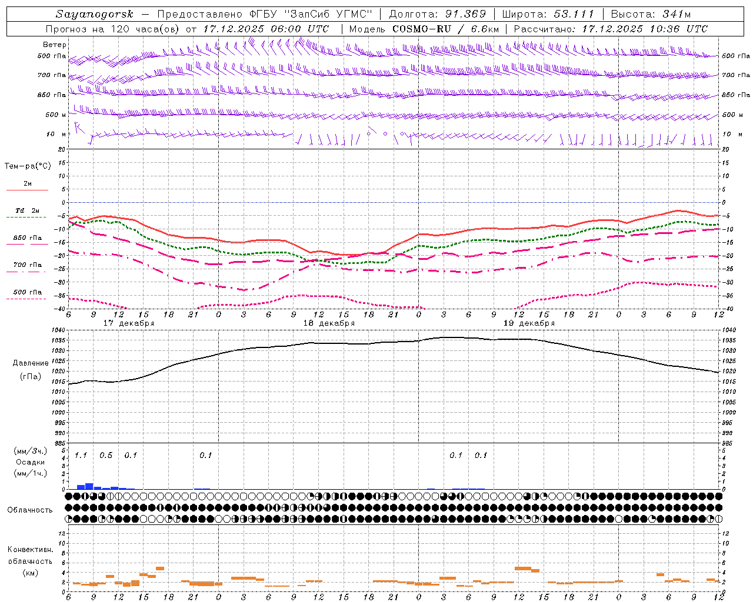Screen dimensions: 753x602
Task: Click the 19 декабря date label
Action: point(529,323)
